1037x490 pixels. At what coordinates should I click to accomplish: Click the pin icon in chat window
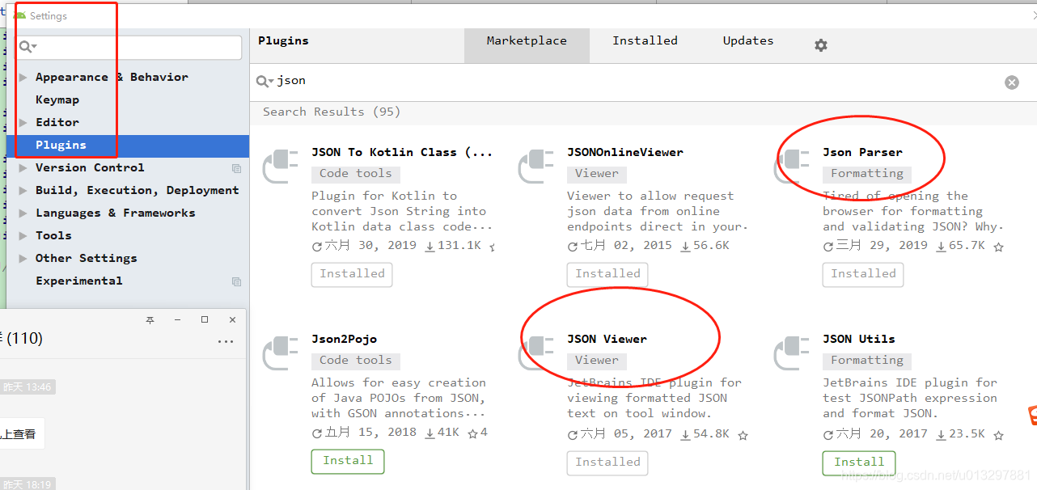(x=150, y=320)
